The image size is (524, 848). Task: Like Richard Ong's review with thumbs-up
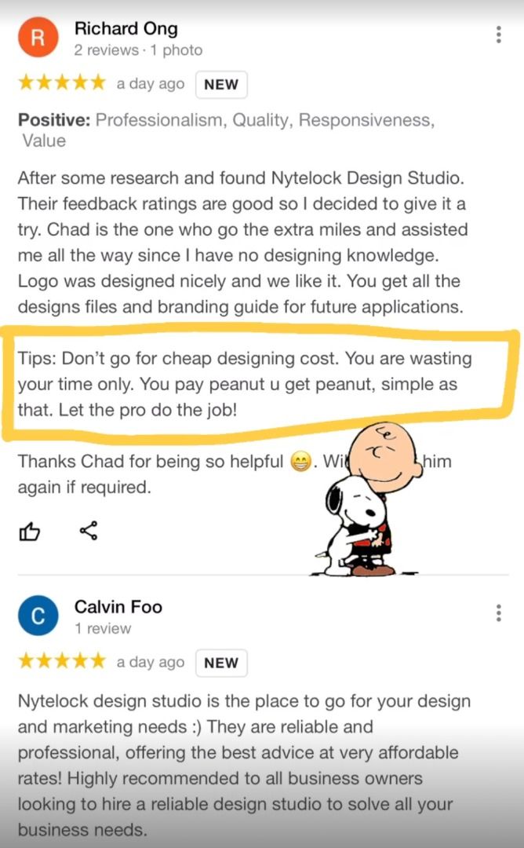point(30,532)
